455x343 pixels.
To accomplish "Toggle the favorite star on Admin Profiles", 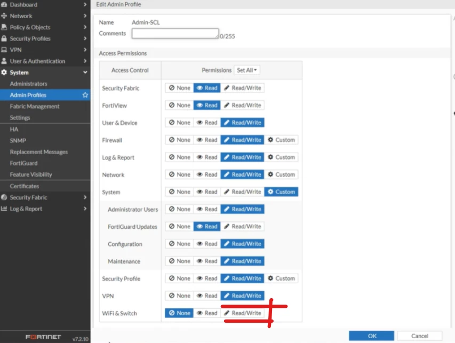I will [85, 95].
